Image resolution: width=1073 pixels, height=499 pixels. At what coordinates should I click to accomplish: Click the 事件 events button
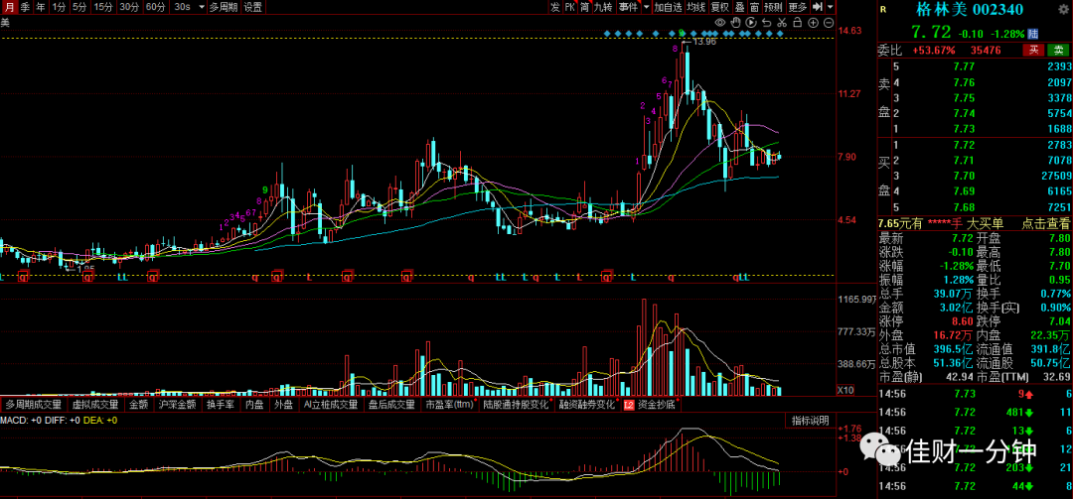click(x=627, y=7)
